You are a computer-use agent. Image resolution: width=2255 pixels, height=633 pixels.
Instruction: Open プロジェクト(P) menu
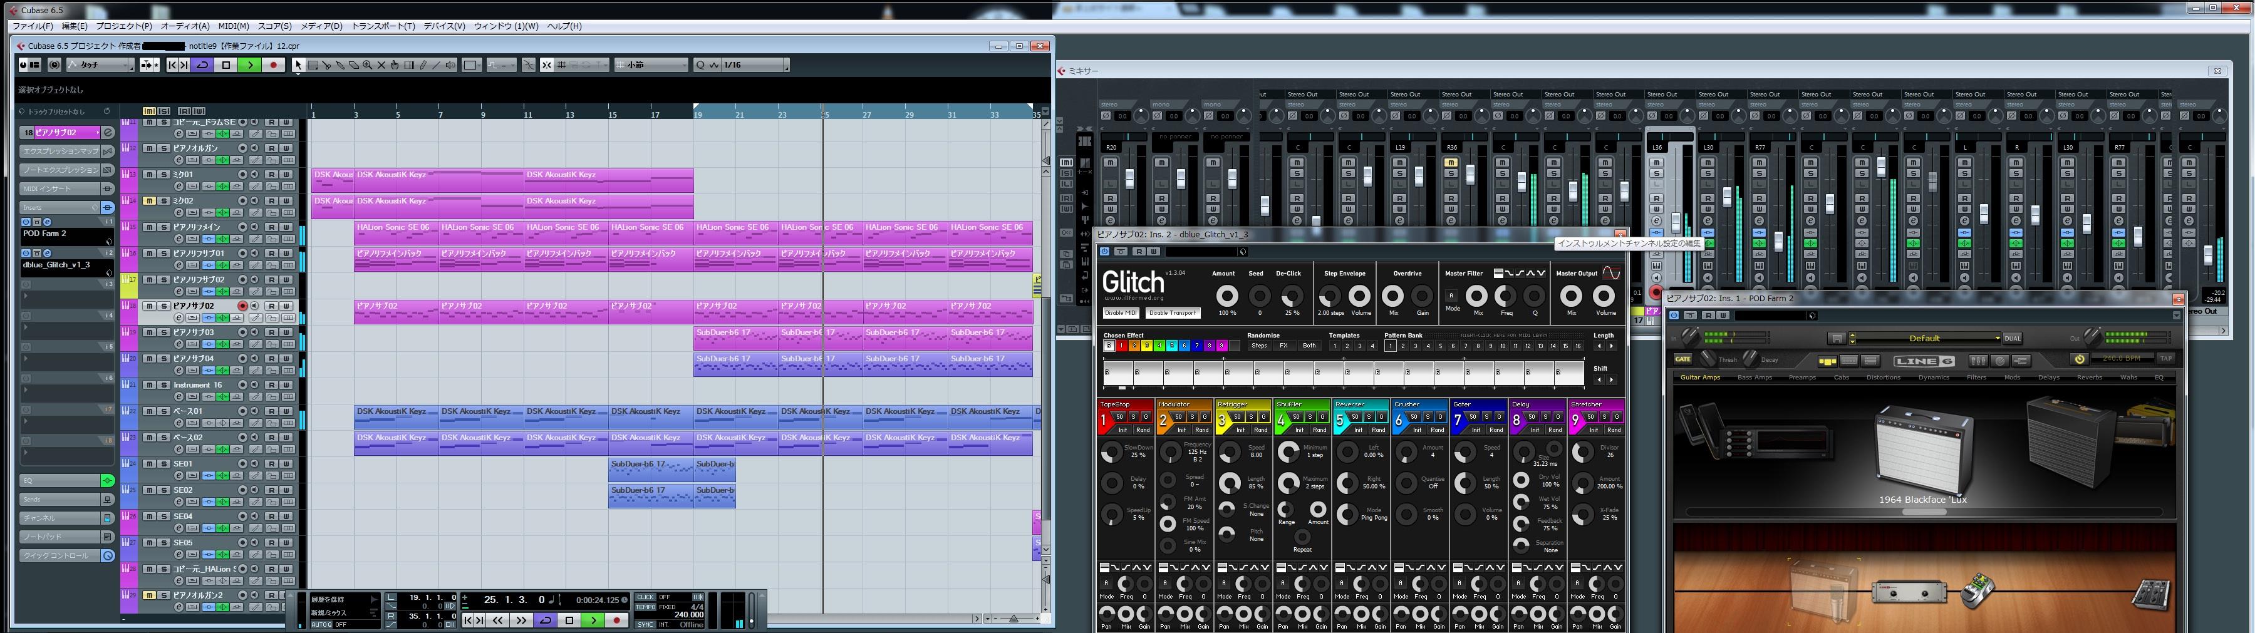coord(123,26)
